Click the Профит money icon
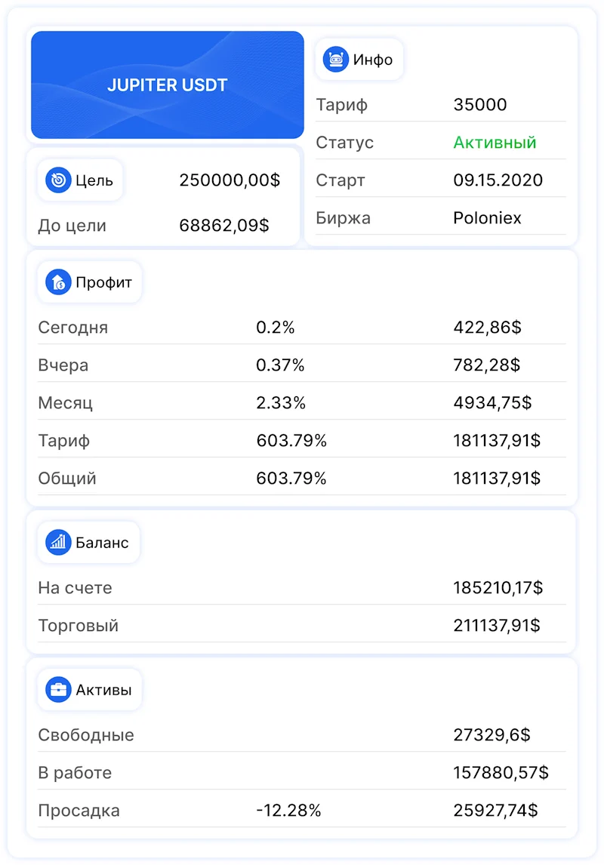Image resolution: width=604 pixels, height=865 pixels. click(x=56, y=282)
